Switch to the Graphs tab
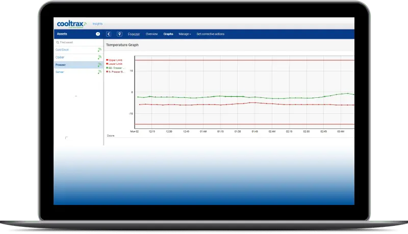The image size is (408, 234). pyautogui.click(x=168, y=34)
